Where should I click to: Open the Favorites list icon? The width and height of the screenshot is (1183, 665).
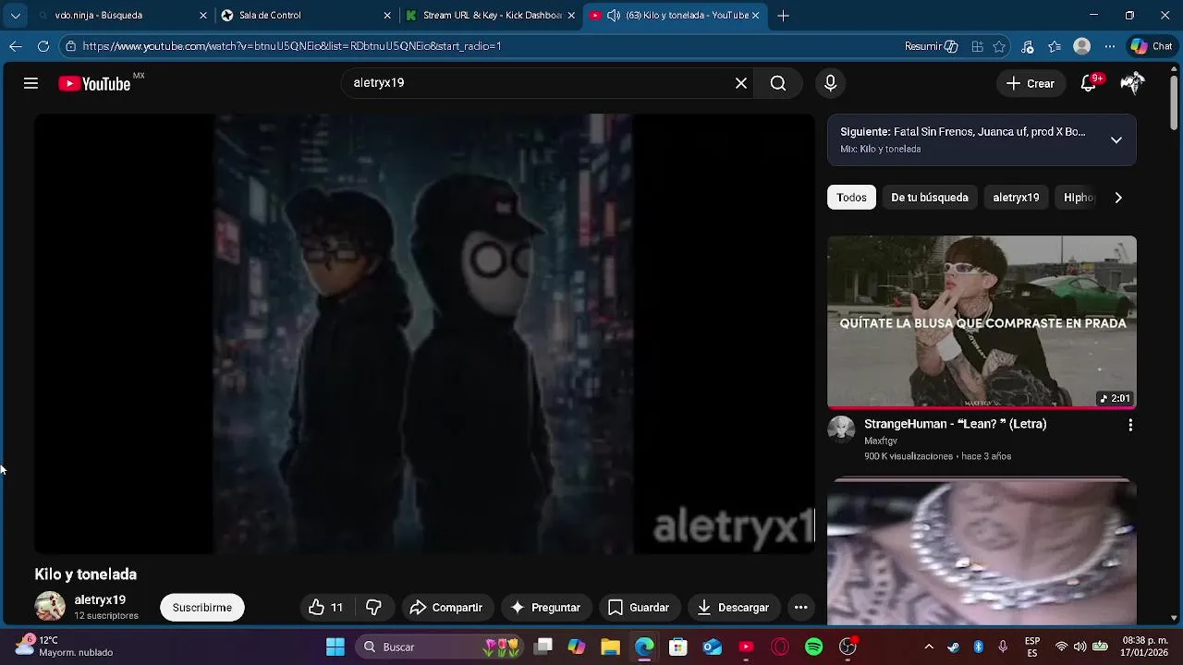point(1055,46)
